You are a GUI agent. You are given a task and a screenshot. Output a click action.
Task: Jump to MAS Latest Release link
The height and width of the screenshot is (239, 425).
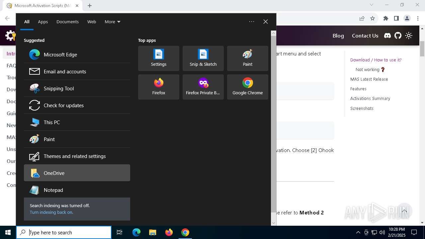coord(369,79)
